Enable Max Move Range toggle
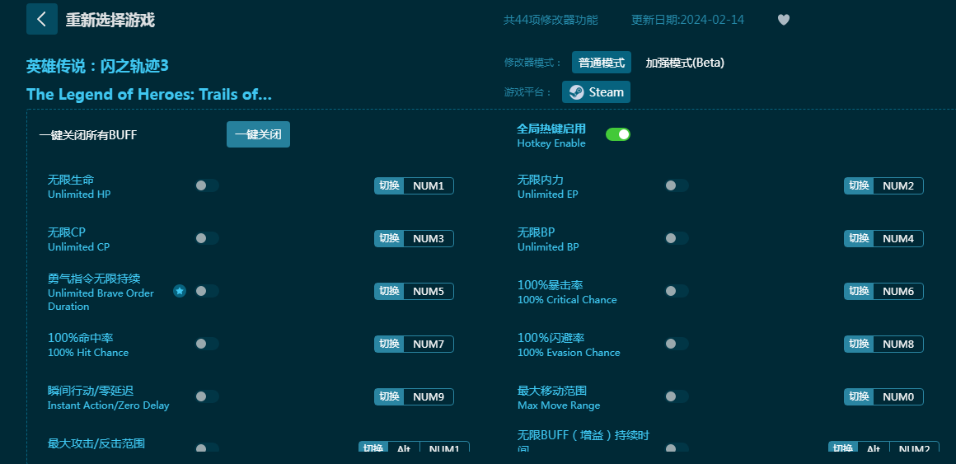The height and width of the screenshot is (464, 956). 677,396
